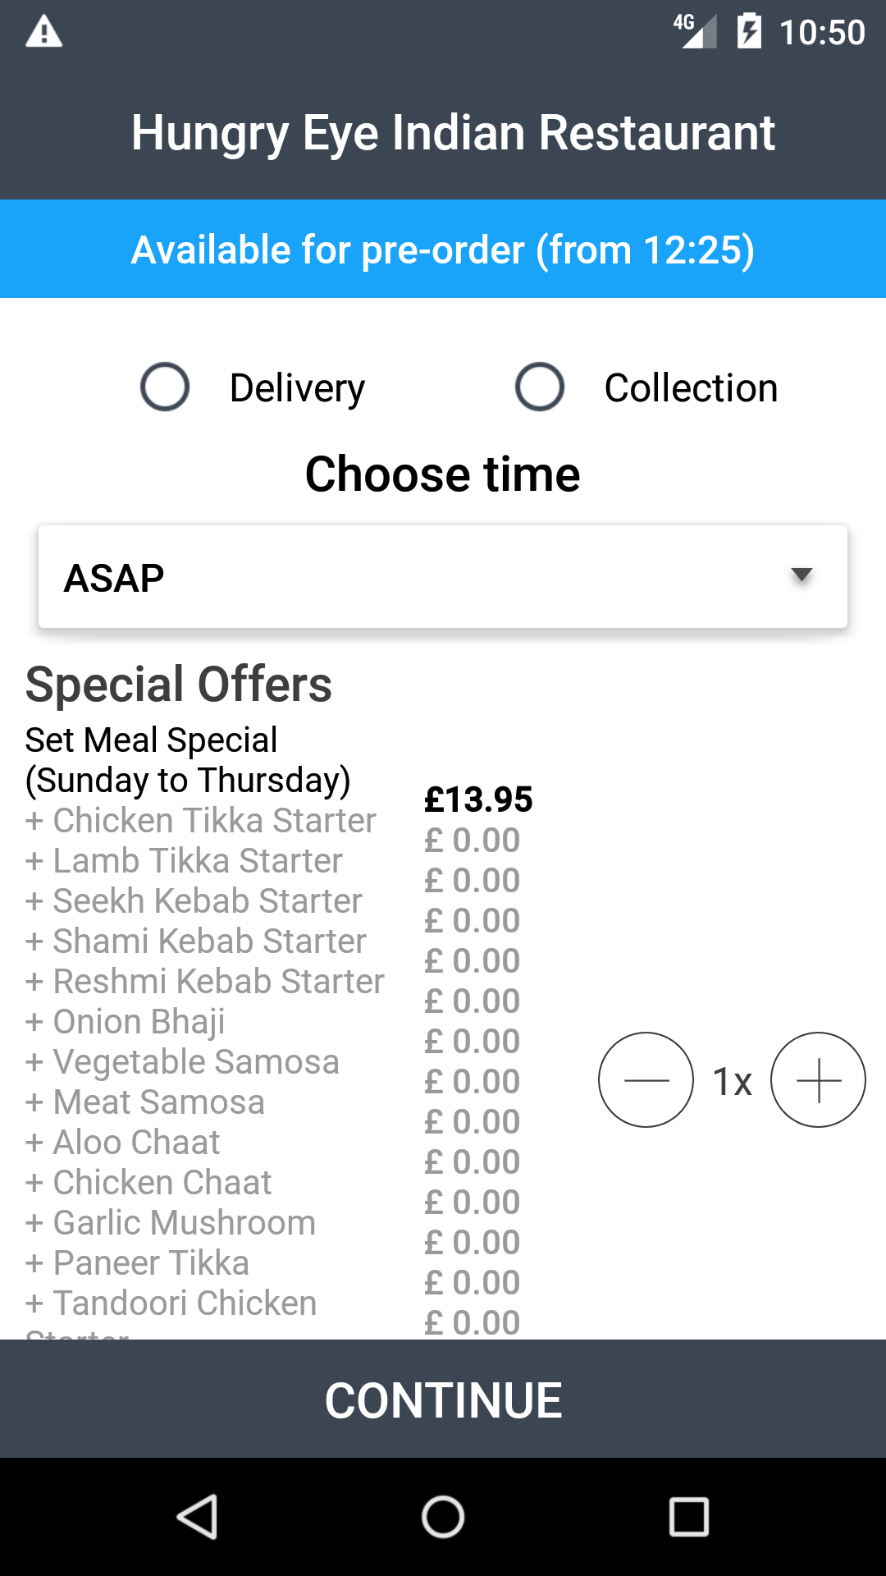
Task: Tap the pre-order availability banner
Action: pos(443,250)
